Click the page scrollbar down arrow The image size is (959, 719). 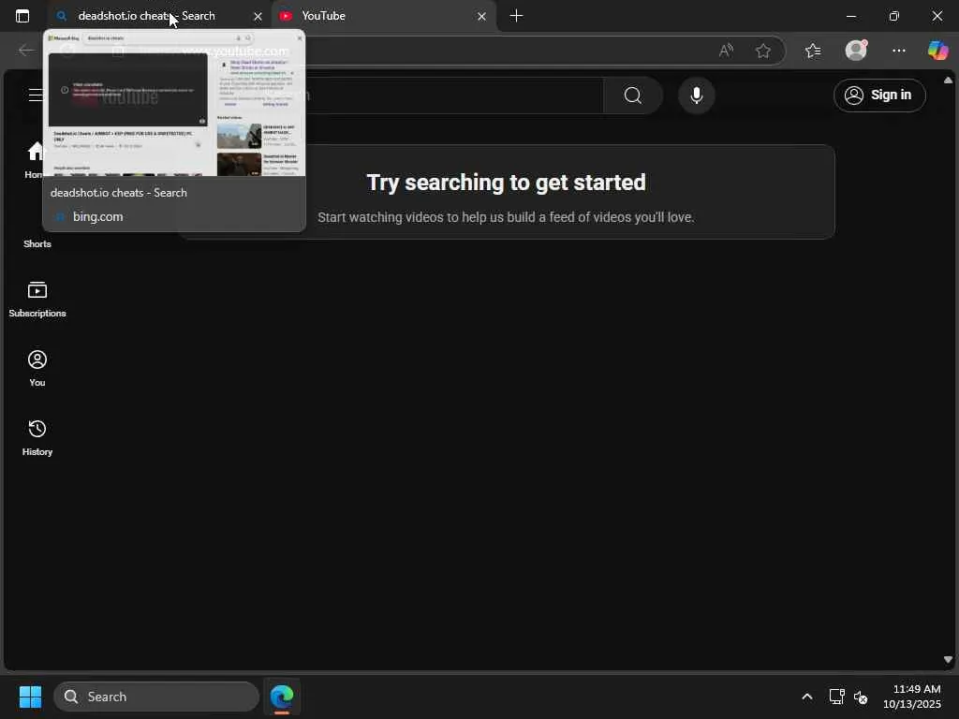pos(948,660)
